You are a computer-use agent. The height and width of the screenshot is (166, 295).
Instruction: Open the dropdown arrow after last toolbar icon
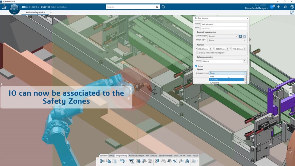(x=197, y=161)
